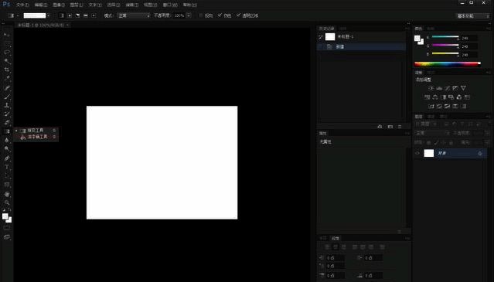
Task: Open the 模式 blend mode dropdown
Action: click(x=134, y=15)
